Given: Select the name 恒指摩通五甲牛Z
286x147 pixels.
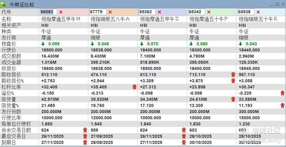Looking at the screenshot, I should [x=160, y=19].
